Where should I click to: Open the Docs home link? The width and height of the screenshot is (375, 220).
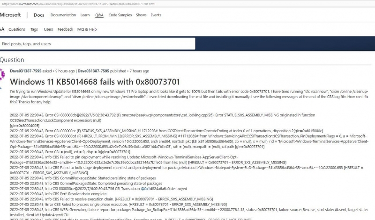point(39,15)
